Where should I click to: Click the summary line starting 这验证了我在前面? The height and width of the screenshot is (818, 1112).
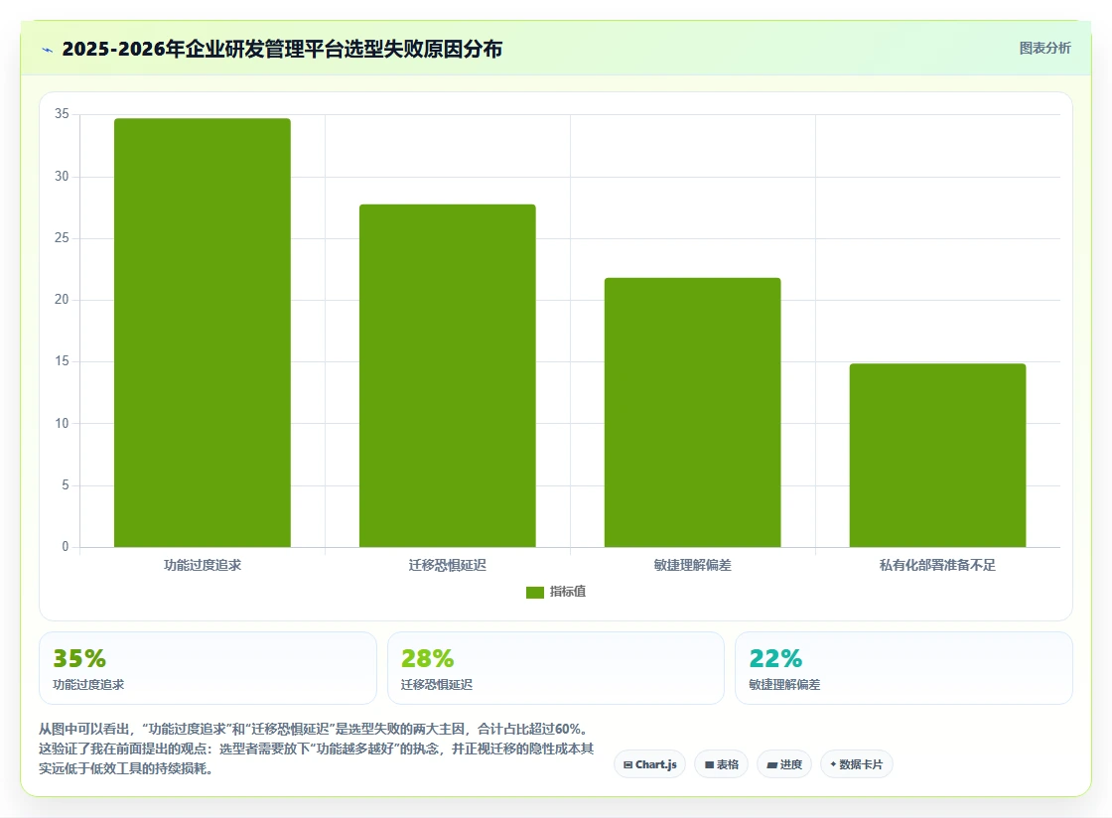(317, 749)
